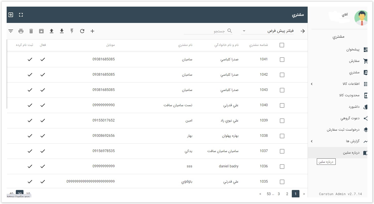Screen dimensions: 374x204
Task: Check the row for customer 1041
Action: (x=282, y=59)
